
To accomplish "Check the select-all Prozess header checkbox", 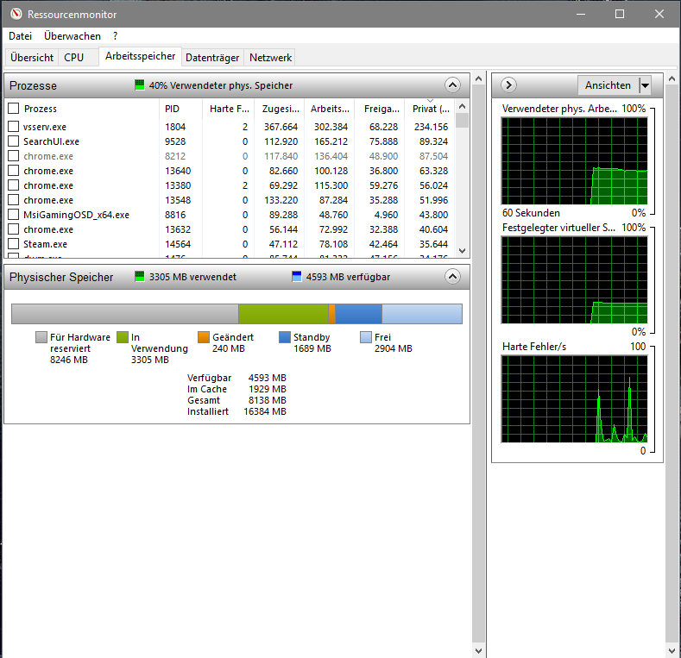I will click(14, 108).
